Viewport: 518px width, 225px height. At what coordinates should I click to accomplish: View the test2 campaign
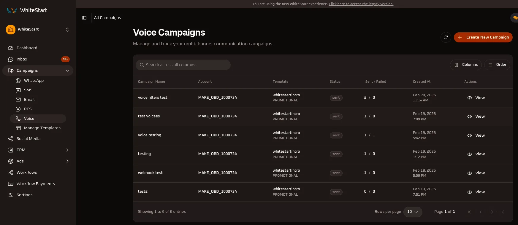coord(476,192)
